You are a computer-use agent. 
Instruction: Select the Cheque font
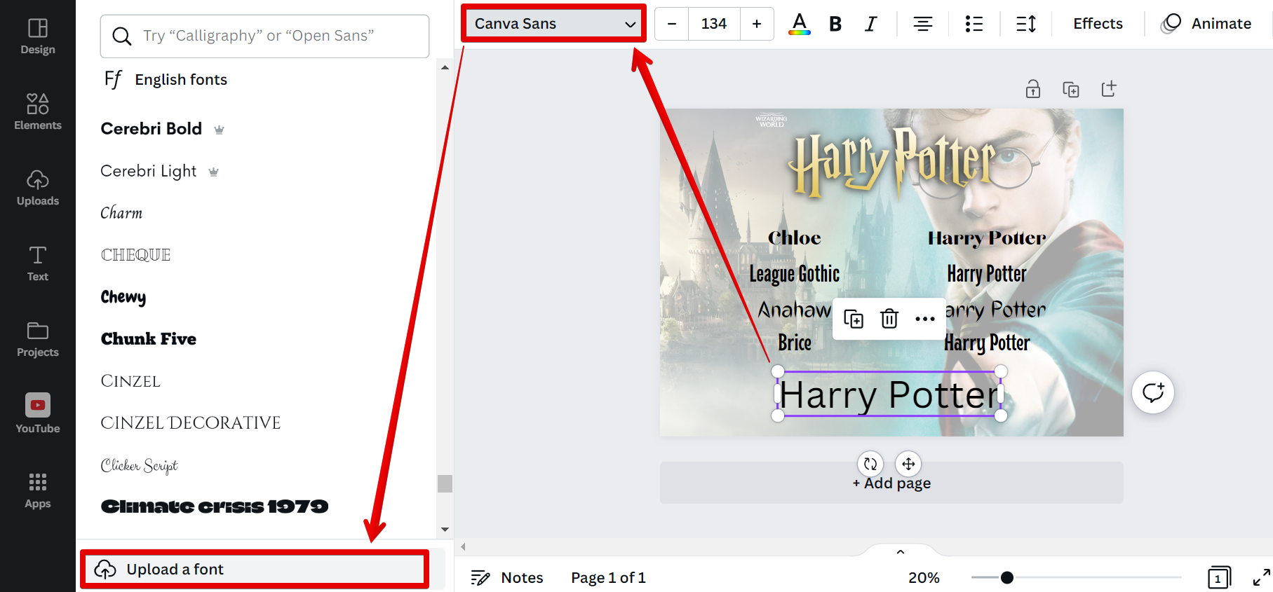[x=135, y=255]
